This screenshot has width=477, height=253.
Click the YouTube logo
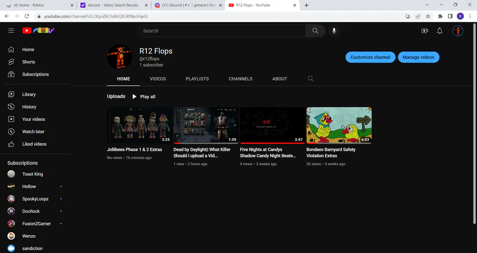38,30
